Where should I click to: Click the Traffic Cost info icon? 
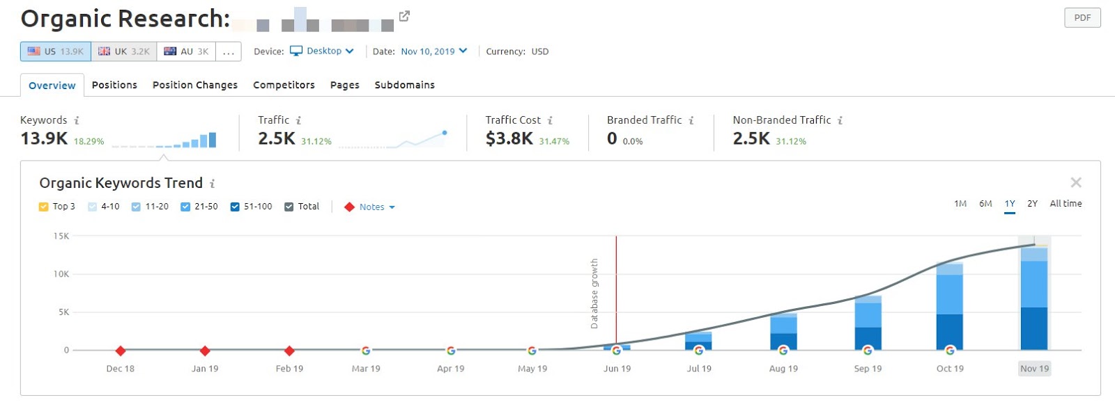click(x=550, y=120)
